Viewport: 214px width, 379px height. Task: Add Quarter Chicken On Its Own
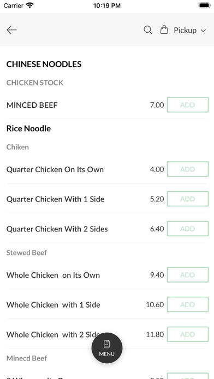pos(188,169)
